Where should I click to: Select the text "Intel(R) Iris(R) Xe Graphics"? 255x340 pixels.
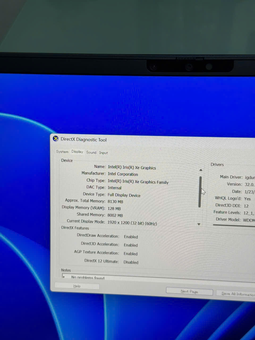point(132,168)
